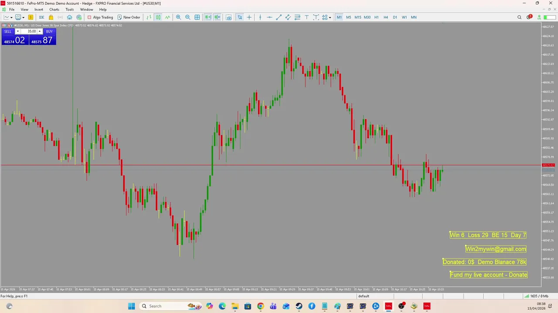Viewport: 558px width, 313px height.
Task: Toggle Algo Trading on
Action: tap(100, 17)
